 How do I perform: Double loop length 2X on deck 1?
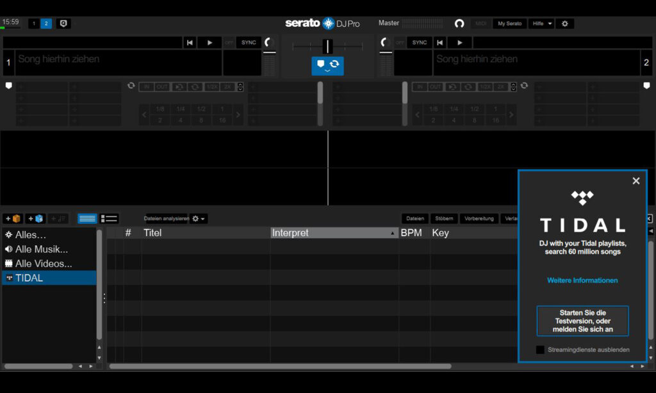tap(227, 87)
